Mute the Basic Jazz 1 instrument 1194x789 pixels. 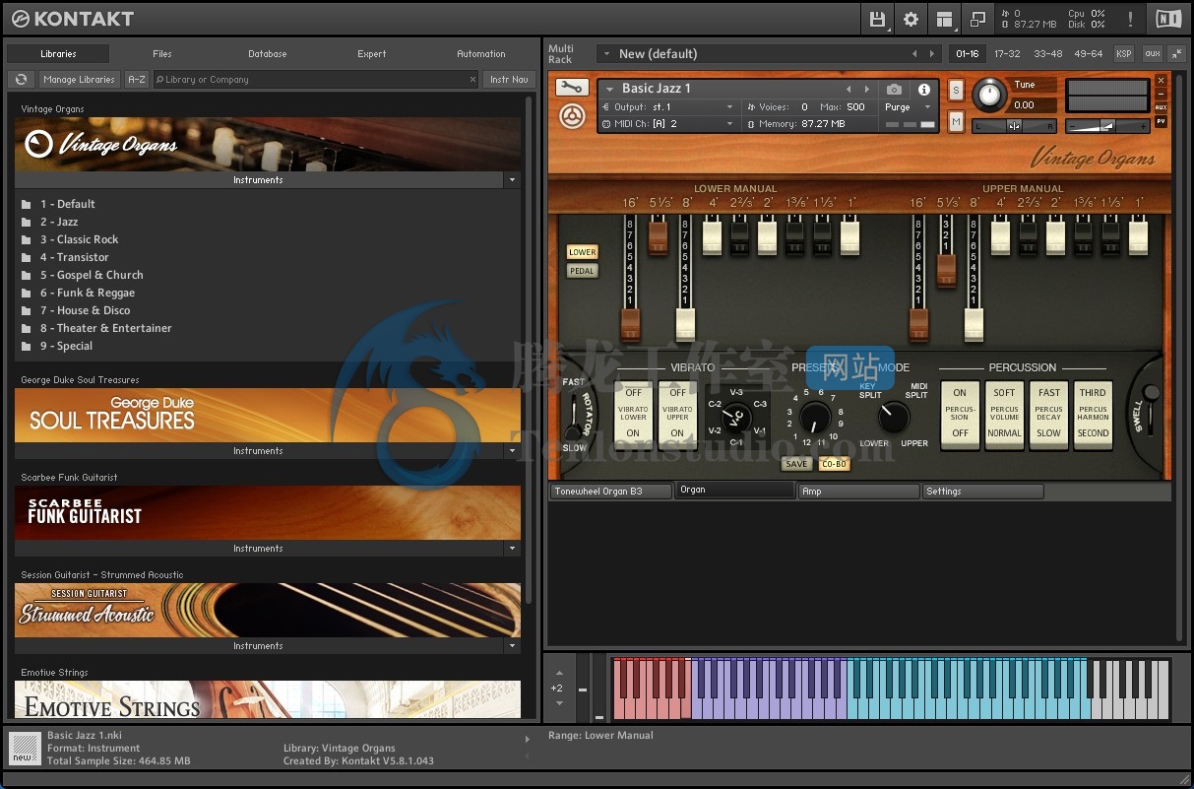(956, 121)
